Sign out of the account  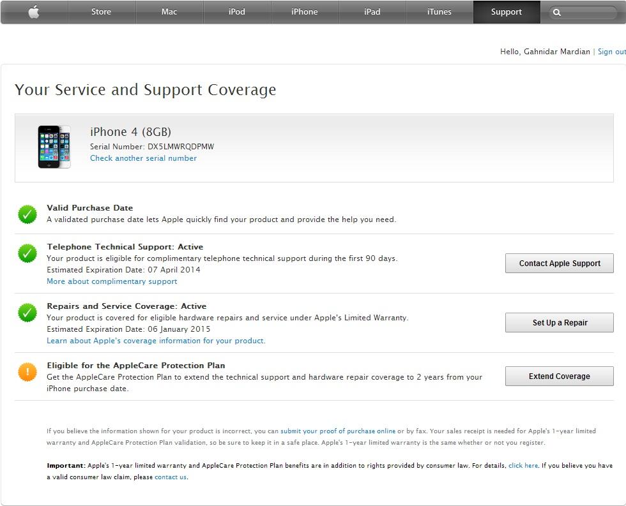tap(612, 52)
